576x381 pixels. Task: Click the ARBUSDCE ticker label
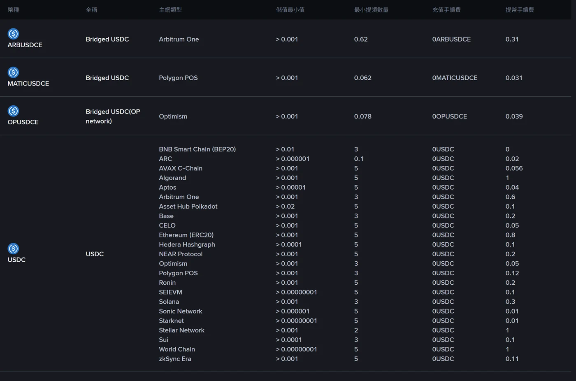[25, 45]
